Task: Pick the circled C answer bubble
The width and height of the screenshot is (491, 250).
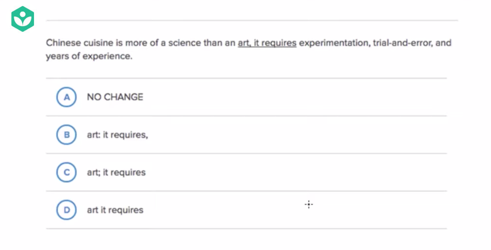Action: click(x=66, y=172)
